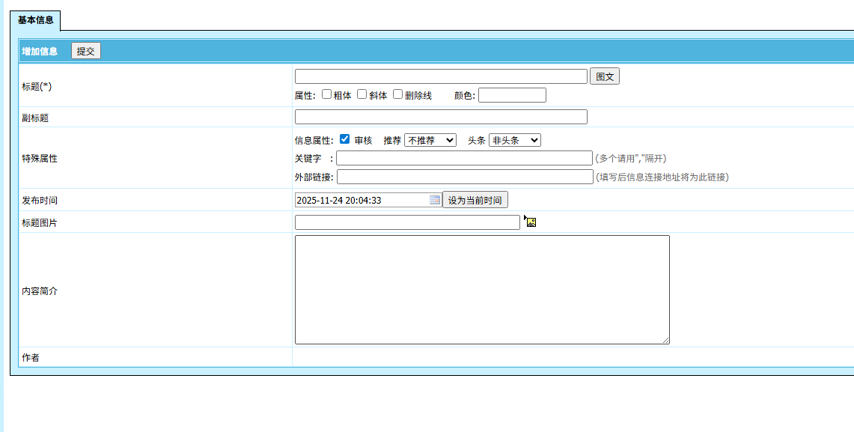854x432 pixels.
Task: Uncheck the 审核 review checkbox
Action: (345, 139)
